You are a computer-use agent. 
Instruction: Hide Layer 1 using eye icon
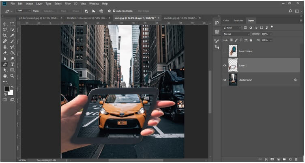pyautogui.click(x=225, y=65)
